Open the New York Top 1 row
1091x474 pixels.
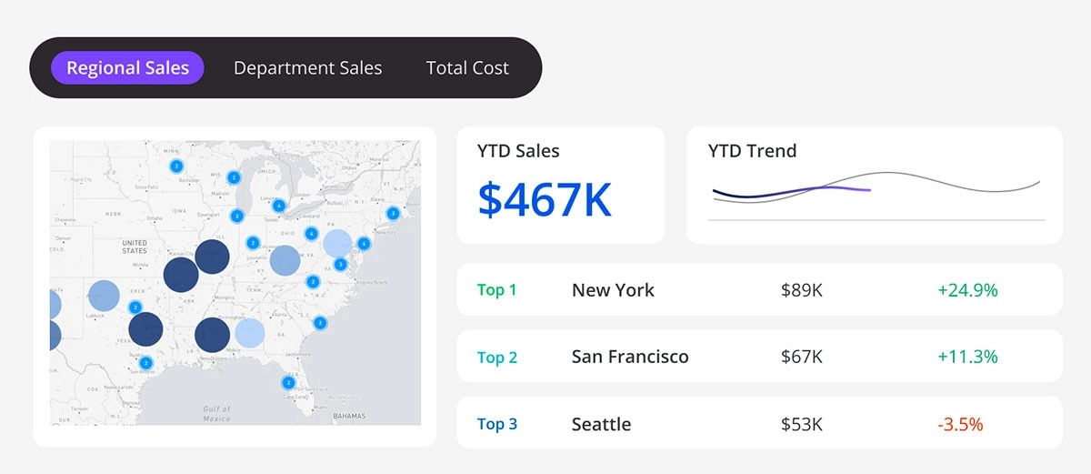[x=759, y=290]
